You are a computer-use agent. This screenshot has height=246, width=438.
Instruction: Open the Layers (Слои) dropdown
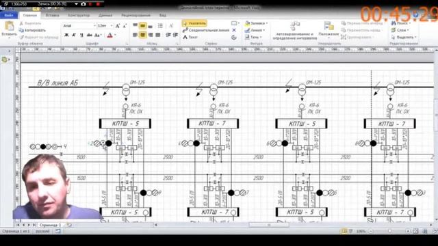(x=400, y=30)
